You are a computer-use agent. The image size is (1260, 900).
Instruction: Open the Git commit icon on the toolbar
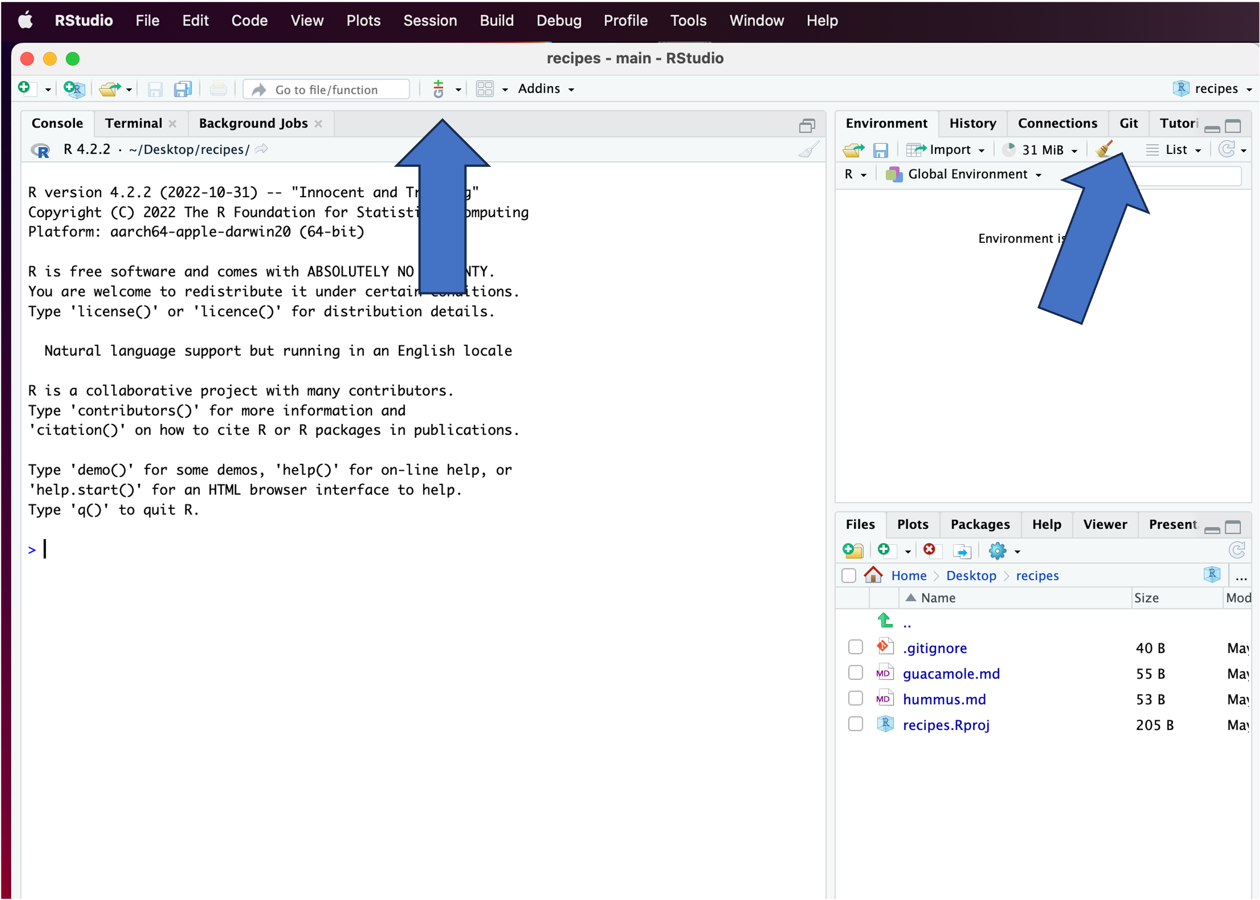coord(439,89)
